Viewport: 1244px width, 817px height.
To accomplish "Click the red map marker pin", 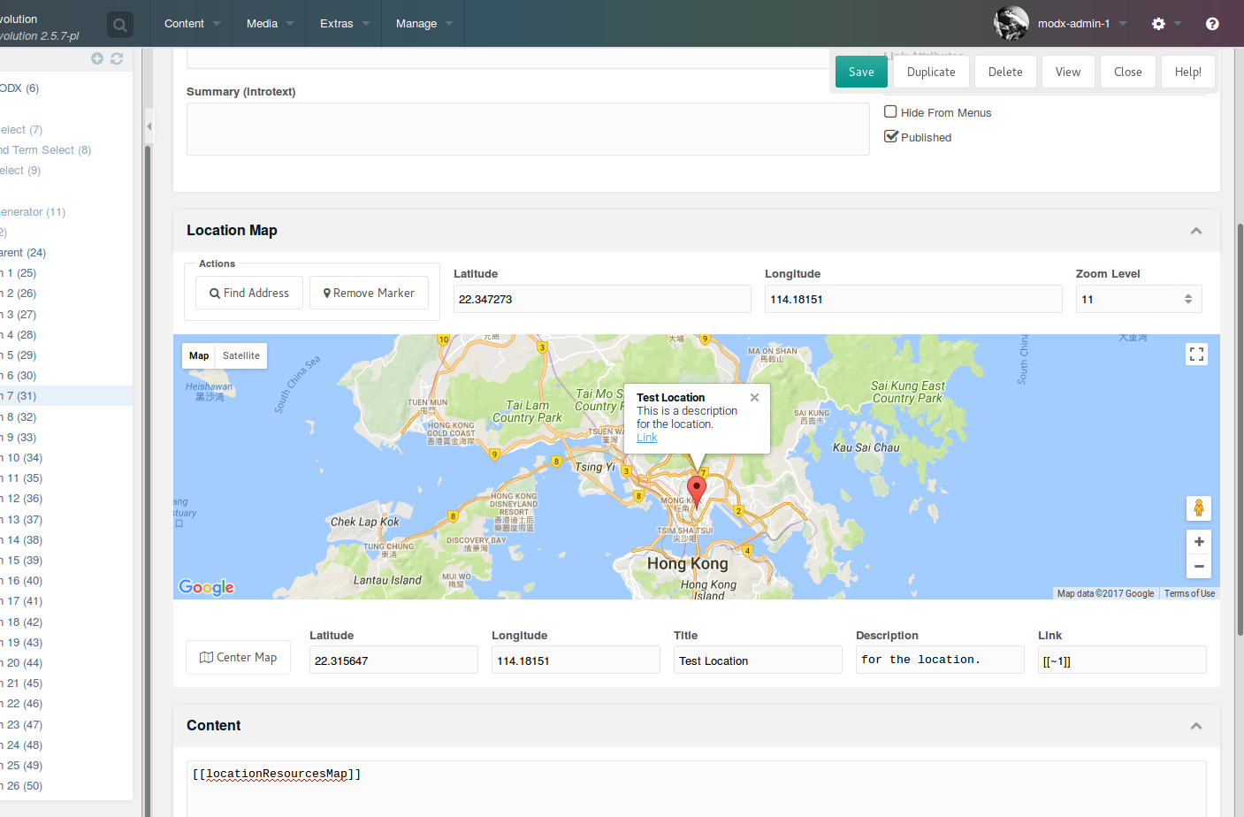I will [697, 491].
